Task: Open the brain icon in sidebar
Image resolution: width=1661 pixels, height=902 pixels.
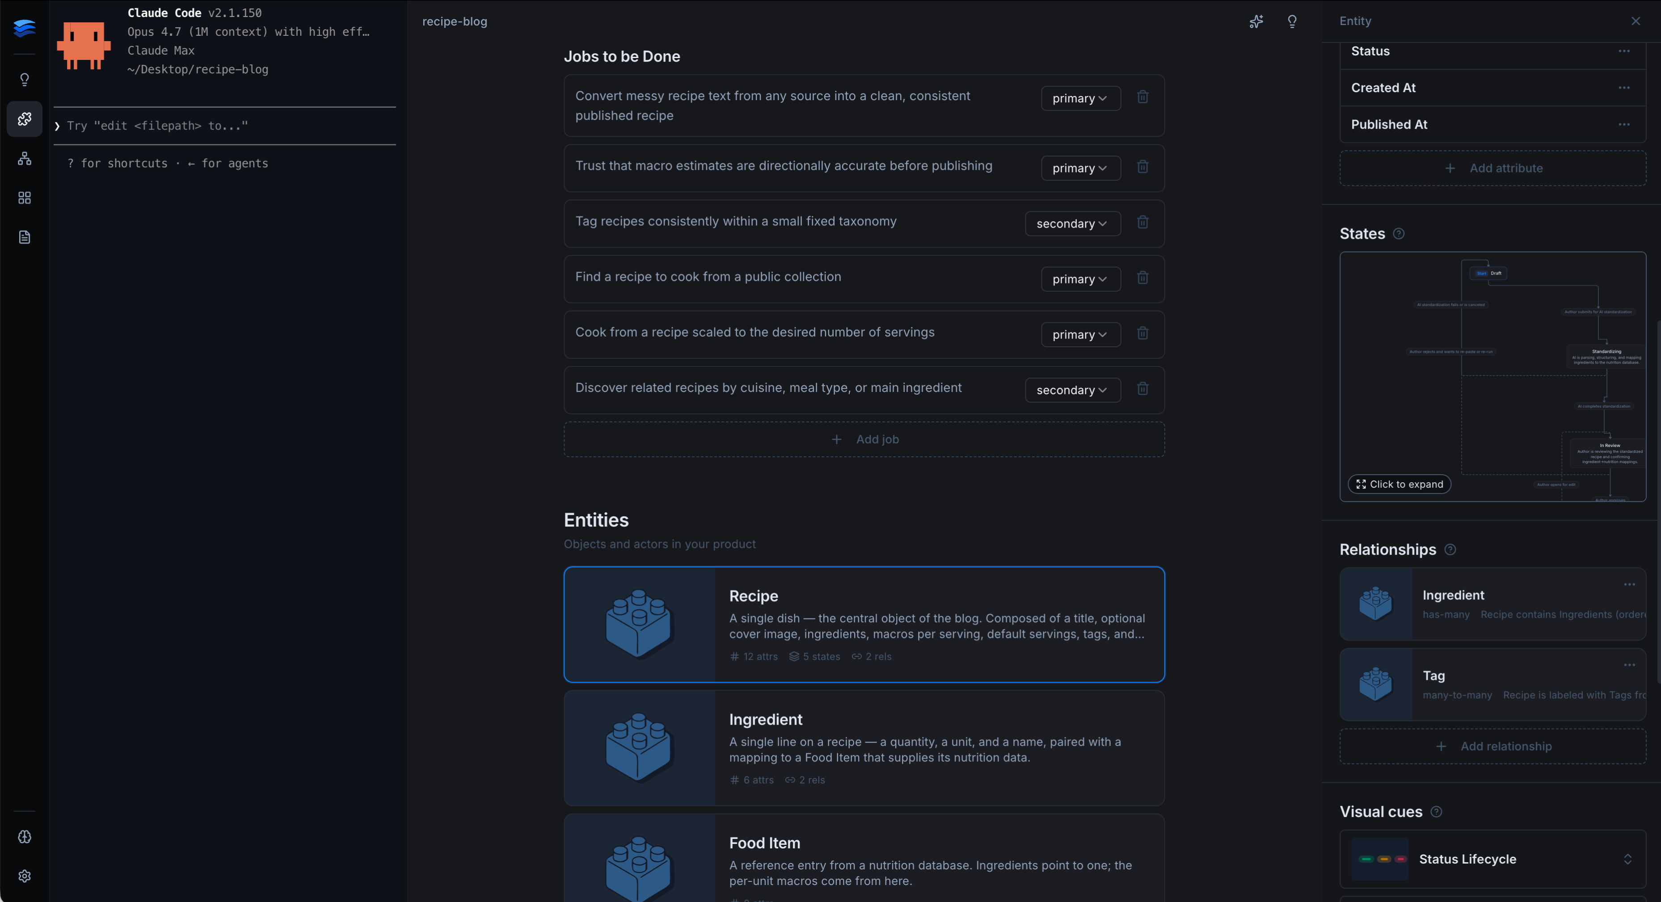Action: coord(25,837)
